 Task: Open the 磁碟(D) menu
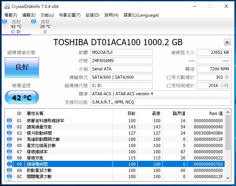click(92, 15)
